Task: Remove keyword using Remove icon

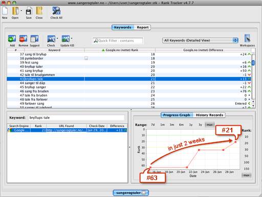Action: [x=23, y=38]
